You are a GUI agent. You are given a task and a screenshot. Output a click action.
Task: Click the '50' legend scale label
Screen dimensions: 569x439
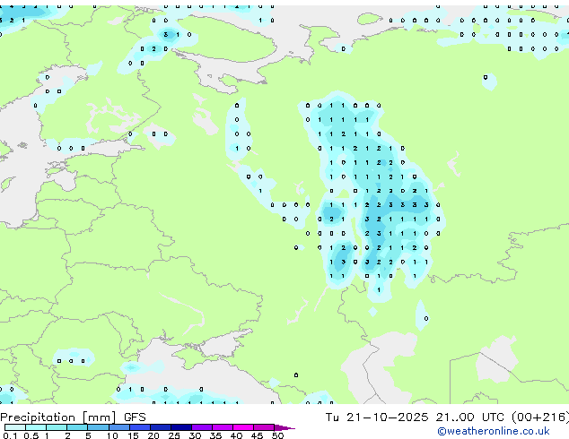[277, 435]
